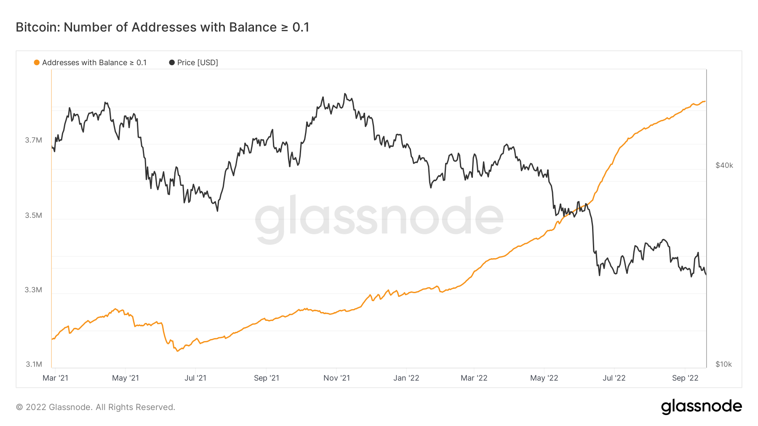This screenshot has width=758, height=426.
Task: Select the Jan '22 x-axis label
Action: click(x=406, y=378)
